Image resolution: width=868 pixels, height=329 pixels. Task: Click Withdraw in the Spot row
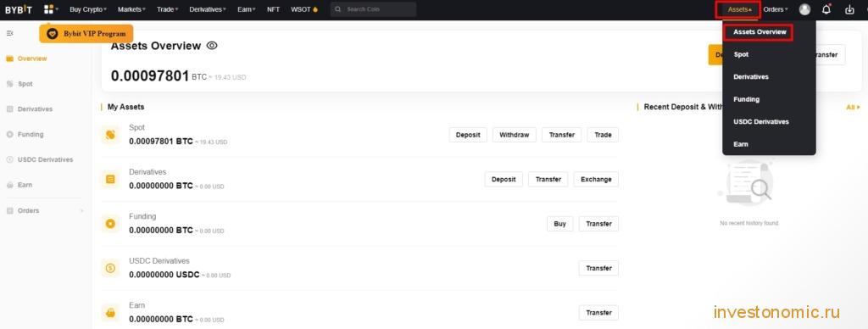pyautogui.click(x=515, y=135)
